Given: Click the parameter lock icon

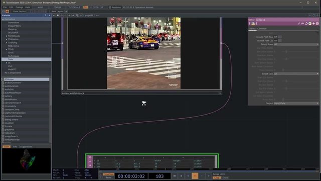Looking at the screenshot, I should [253, 24].
